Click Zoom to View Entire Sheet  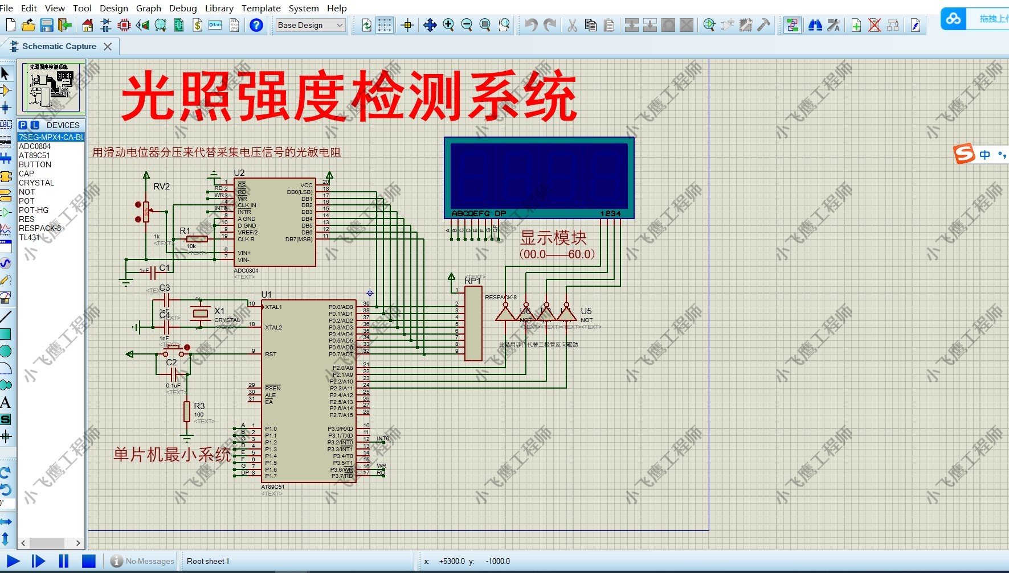point(485,25)
